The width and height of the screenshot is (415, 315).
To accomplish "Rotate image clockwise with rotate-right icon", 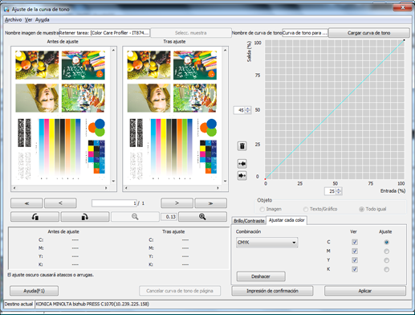I will tap(85, 217).
